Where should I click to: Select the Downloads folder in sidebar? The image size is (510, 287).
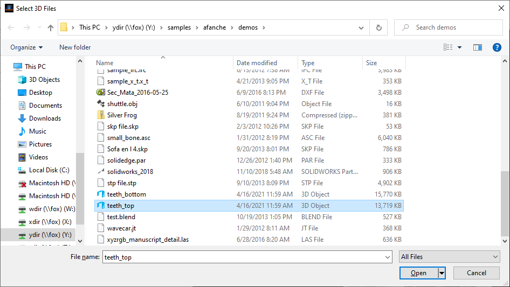pyautogui.click(x=45, y=118)
